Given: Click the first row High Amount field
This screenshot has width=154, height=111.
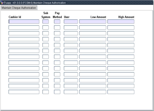Looking at the screenshot, I should click(x=121, y=22).
